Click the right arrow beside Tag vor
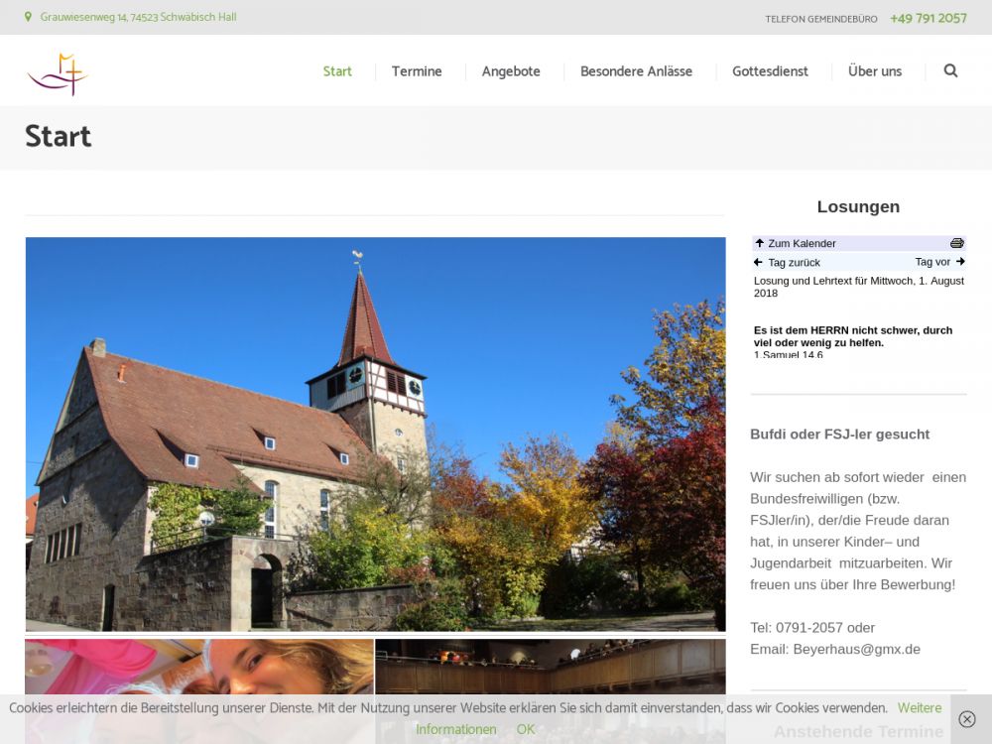The width and height of the screenshot is (992, 744). [959, 262]
